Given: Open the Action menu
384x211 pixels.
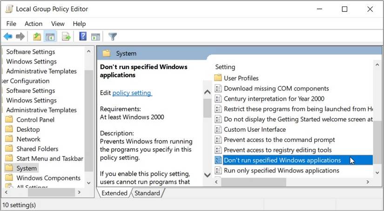Looking at the screenshot, I should (x=34, y=24).
